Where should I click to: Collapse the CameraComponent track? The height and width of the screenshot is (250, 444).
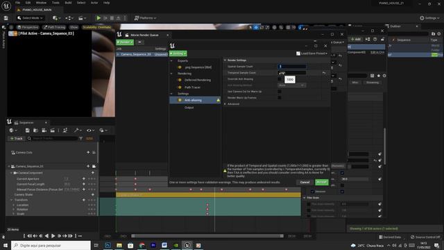tap(11, 173)
